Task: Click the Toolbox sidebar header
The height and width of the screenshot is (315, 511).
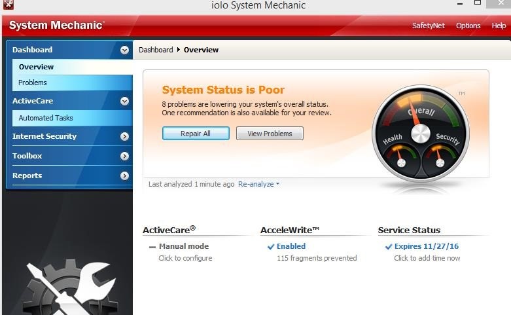Action: pos(69,157)
